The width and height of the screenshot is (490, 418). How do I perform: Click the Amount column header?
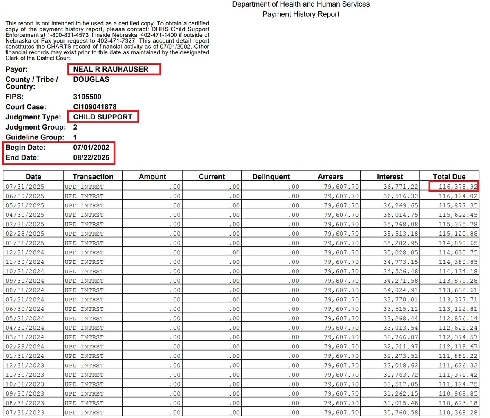click(152, 176)
